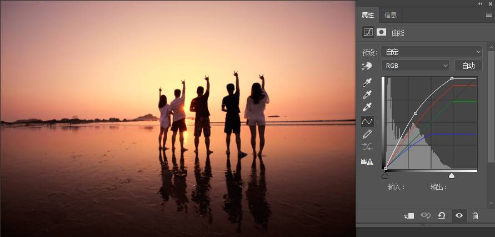
Task: Activate the on-image targeted adjustment tool
Action: pyautogui.click(x=367, y=66)
